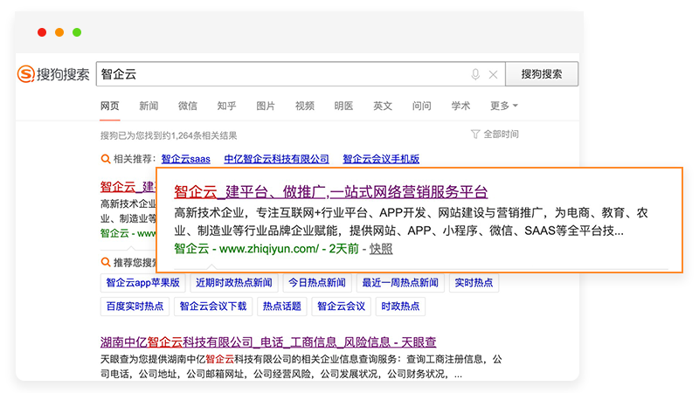This screenshot has width=699, height=393.
Task: Click the orange window minimize dot
Action: (59, 32)
